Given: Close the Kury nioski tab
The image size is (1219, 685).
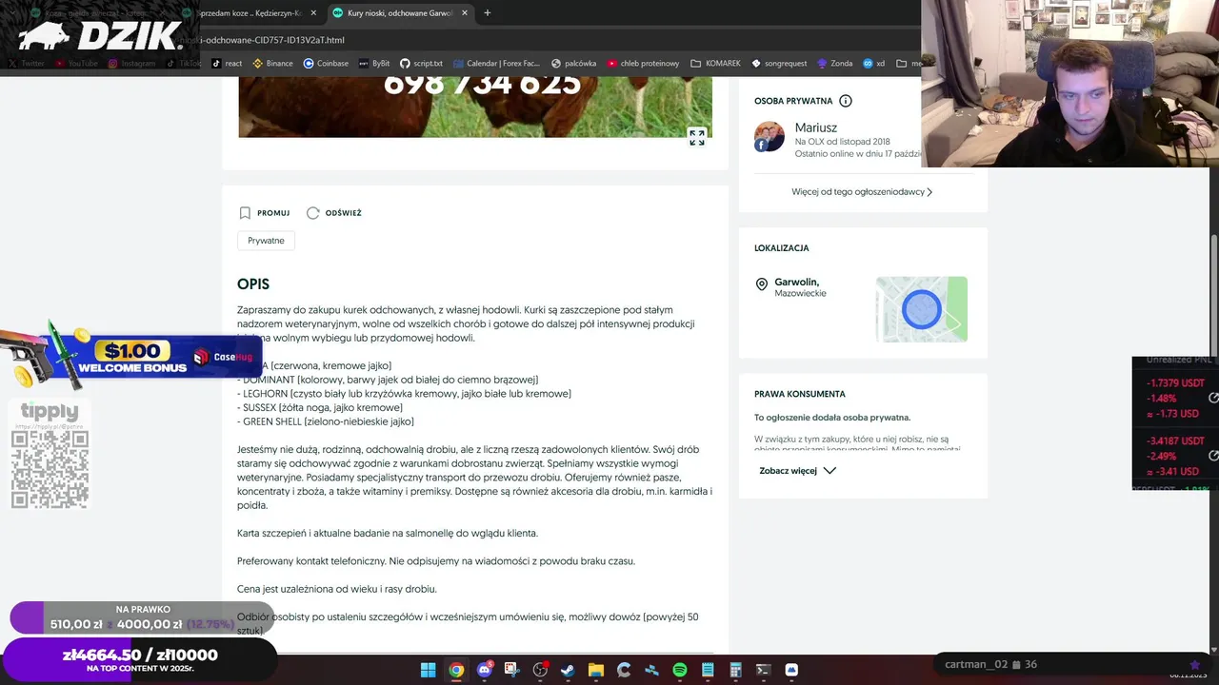Looking at the screenshot, I should (464, 13).
